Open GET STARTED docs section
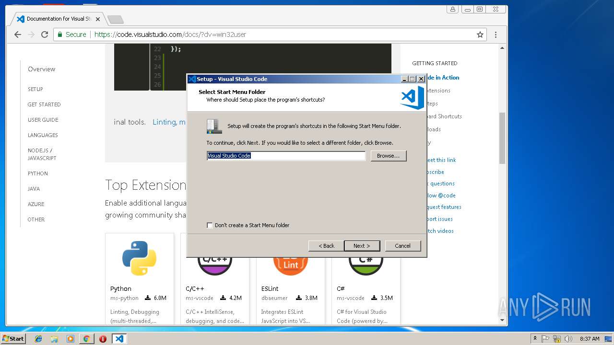Image resolution: width=614 pixels, height=345 pixels. 44,104
